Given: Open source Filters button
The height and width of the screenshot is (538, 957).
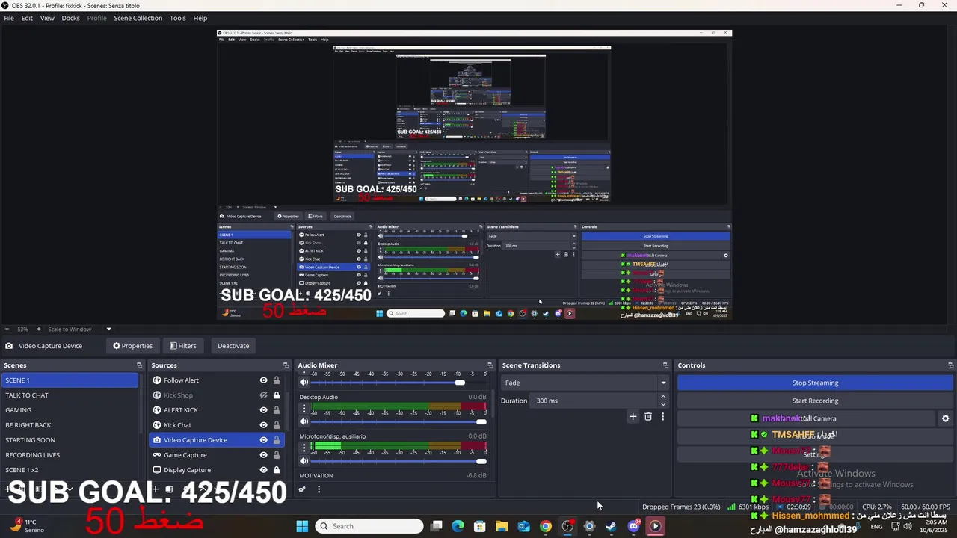Looking at the screenshot, I should pyautogui.click(x=182, y=346).
